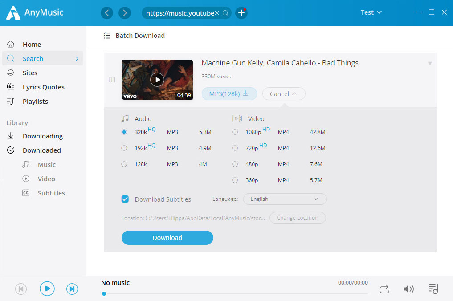Click the magnifier search icon in URL bar
This screenshot has height=301, width=453.
(x=226, y=13)
